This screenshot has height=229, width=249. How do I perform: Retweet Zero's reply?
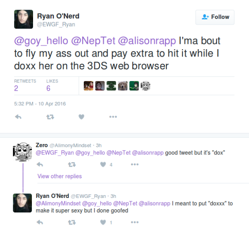[72, 164]
